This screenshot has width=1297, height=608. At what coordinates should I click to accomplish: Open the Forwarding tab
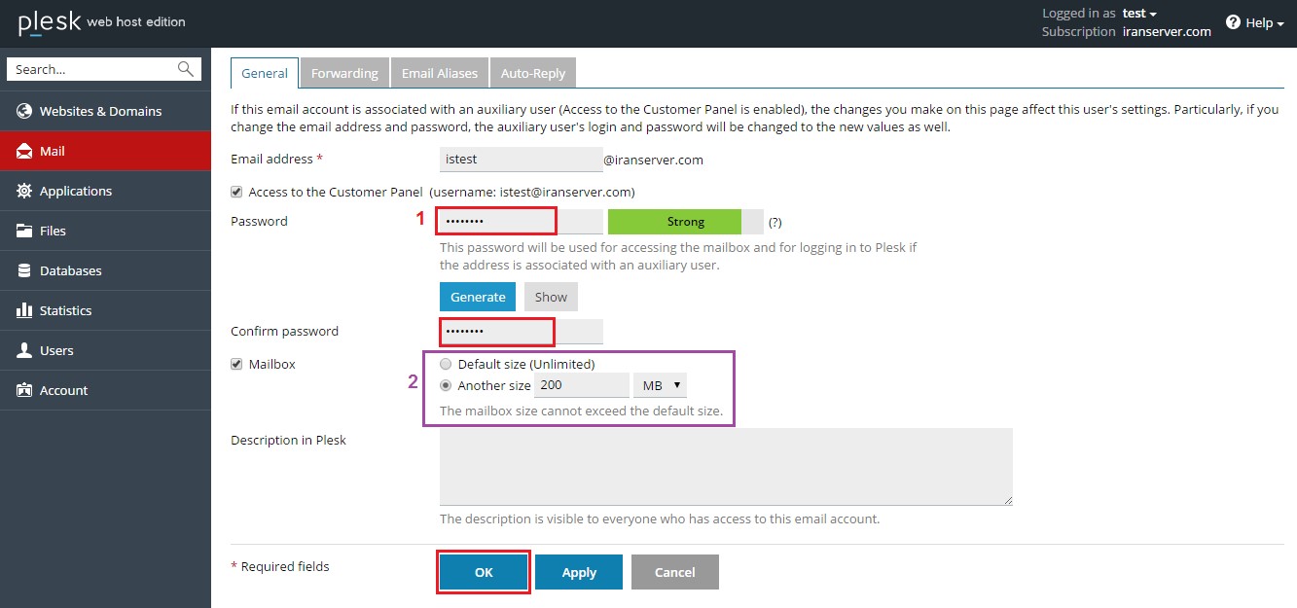344,73
